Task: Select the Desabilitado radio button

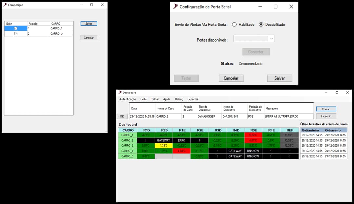Action: 260,24
